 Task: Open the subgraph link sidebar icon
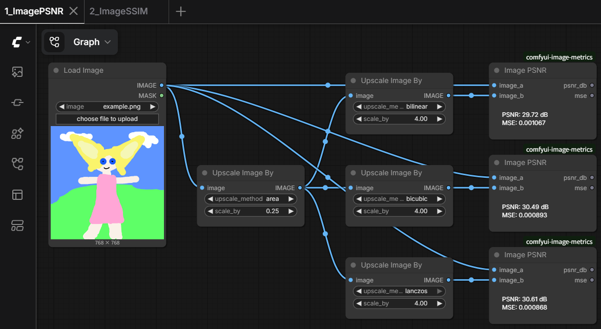point(17,102)
